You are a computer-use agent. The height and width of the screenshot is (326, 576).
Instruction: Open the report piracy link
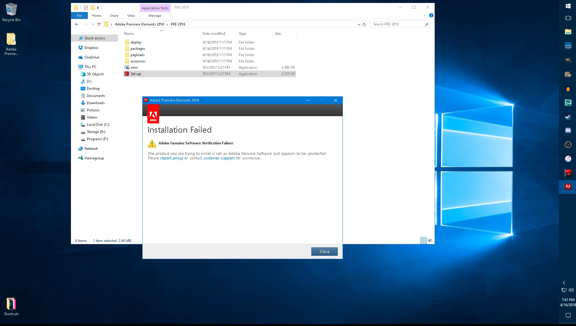(171, 158)
